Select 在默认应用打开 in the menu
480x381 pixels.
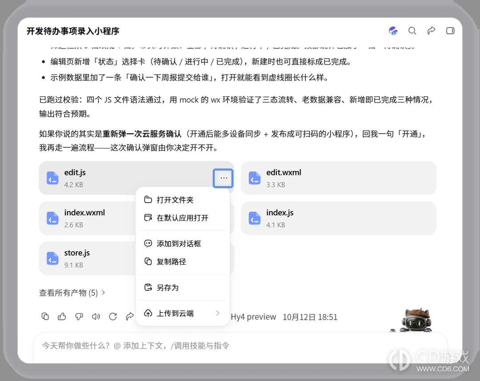[183, 218]
